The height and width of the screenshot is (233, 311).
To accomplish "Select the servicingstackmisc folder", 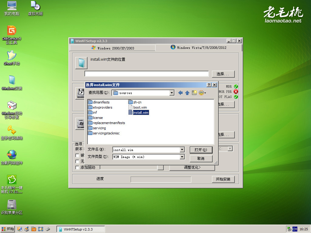I will tap(104, 133).
